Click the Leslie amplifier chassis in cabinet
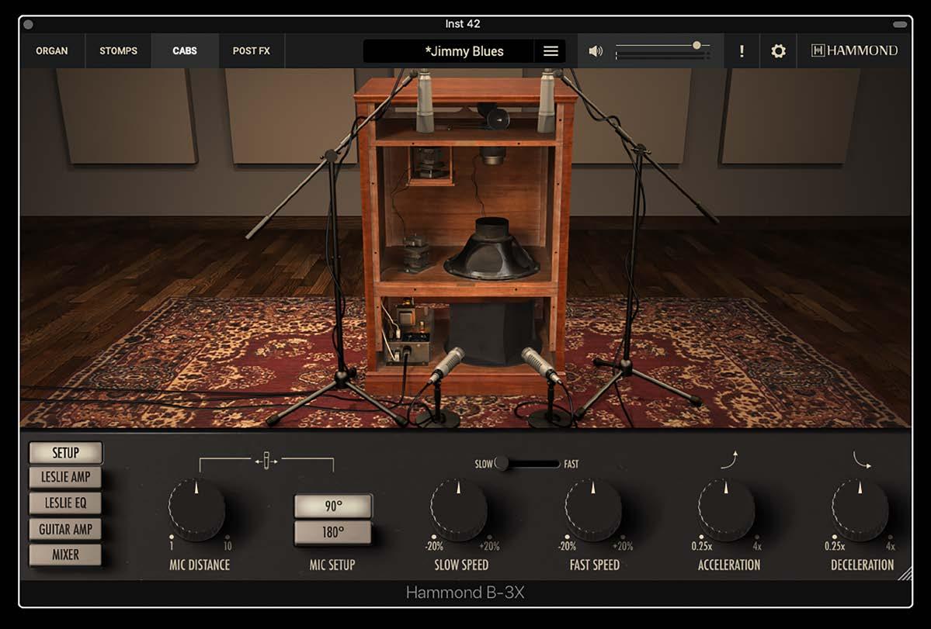The width and height of the screenshot is (931, 629). click(x=408, y=334)
